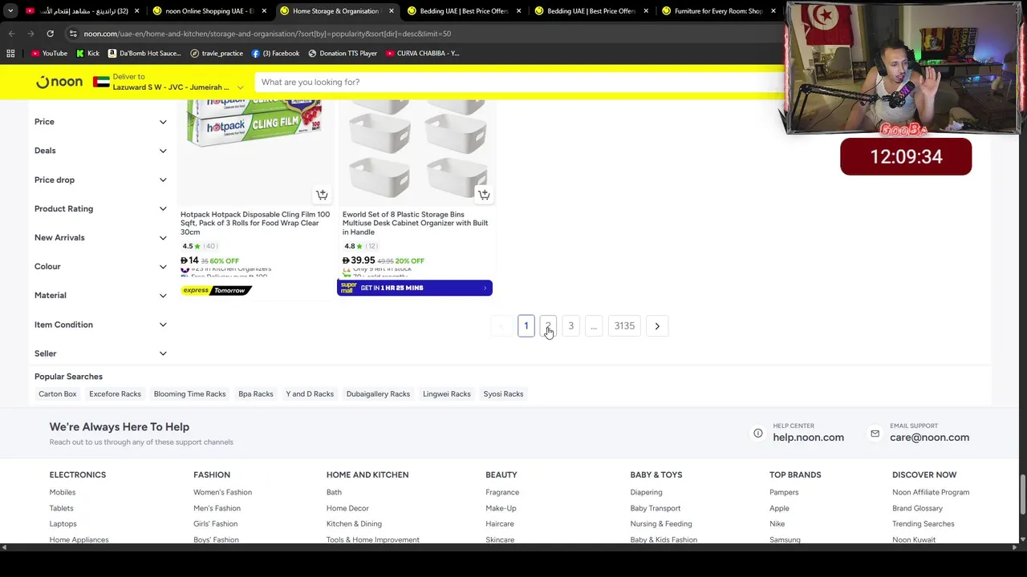Switch to the Furniture for Every Room tab

pyautogui.click(x=718, y=11)
